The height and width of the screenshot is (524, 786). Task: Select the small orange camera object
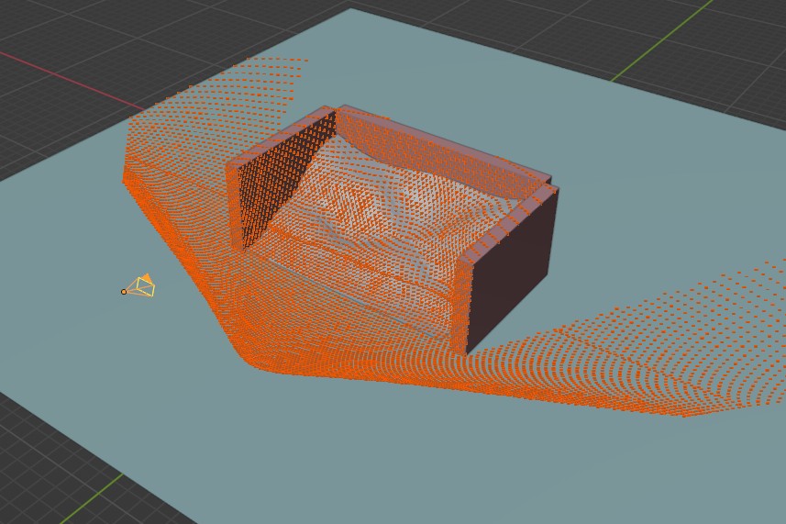142,286
